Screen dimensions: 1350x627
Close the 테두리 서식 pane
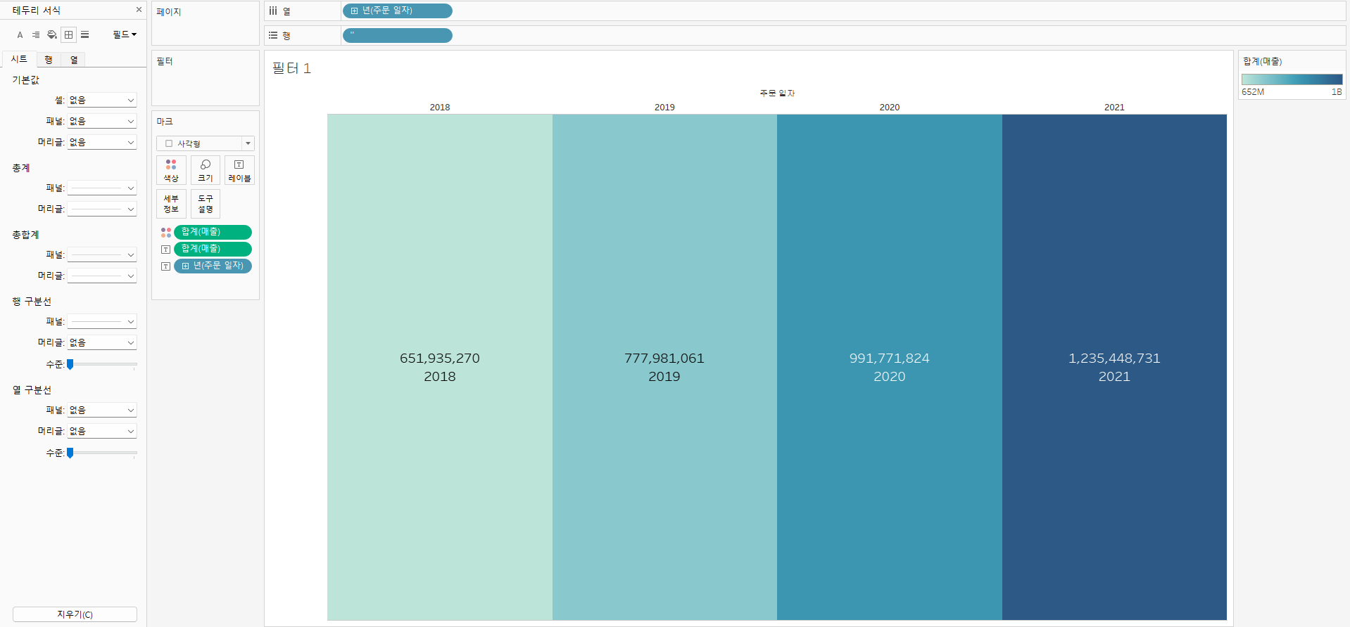[x=139, y=10]
